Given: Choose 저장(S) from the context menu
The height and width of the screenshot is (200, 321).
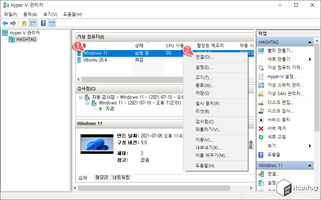Looking at the screenshot, I should coord(215,93).
